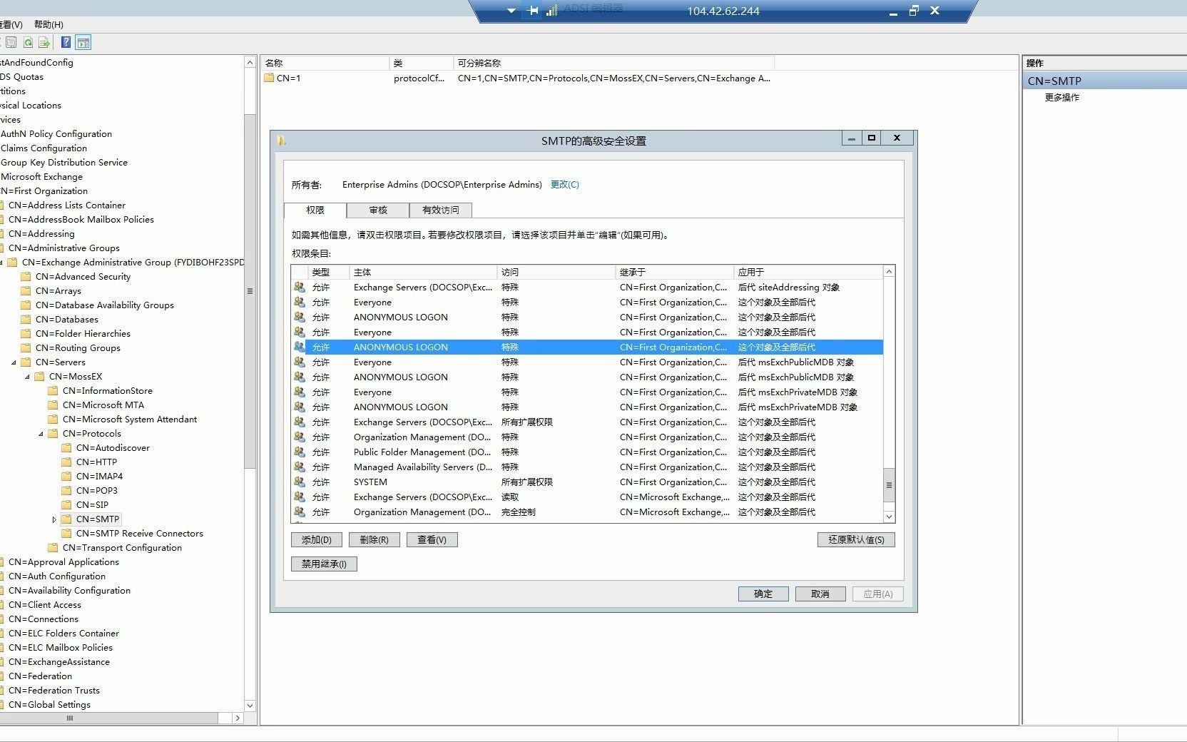Click the 更改(C) owner link
The width and height of the screenshot is (1187, 742).
click(564, 184)
